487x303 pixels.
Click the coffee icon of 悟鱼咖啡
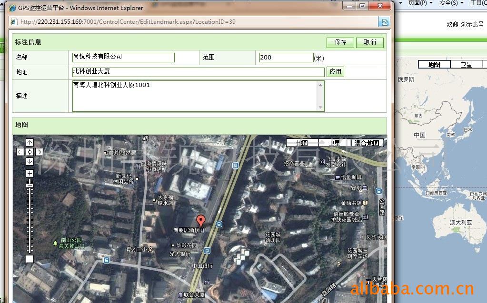[x=338, y=177]
